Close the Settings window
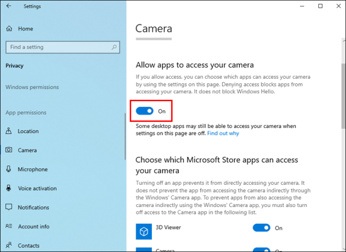The height and width of the screenshot is (252, 346). 338,6
